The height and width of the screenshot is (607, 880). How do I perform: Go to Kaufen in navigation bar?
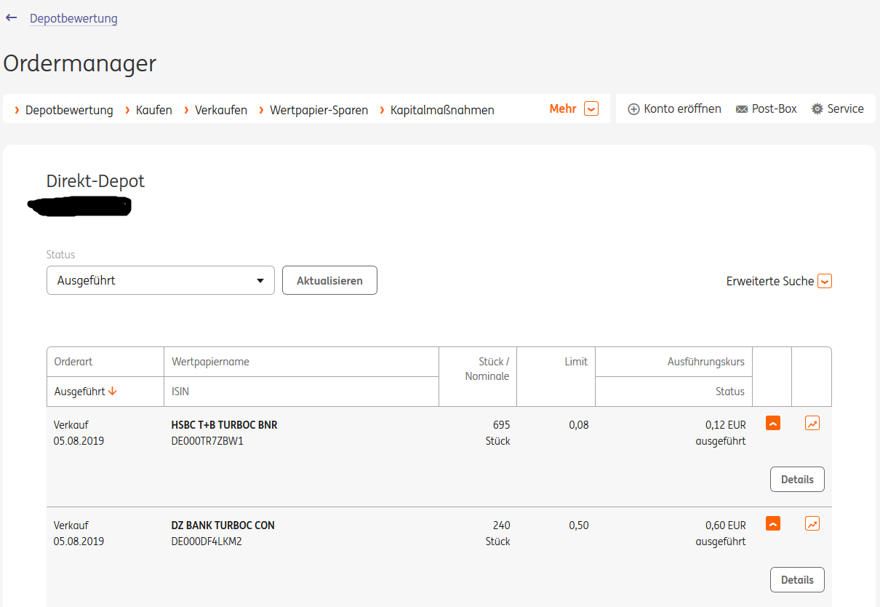(153, 111)
